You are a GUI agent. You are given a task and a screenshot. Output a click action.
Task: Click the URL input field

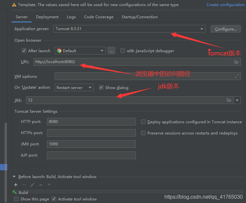[x=137, y=62]
